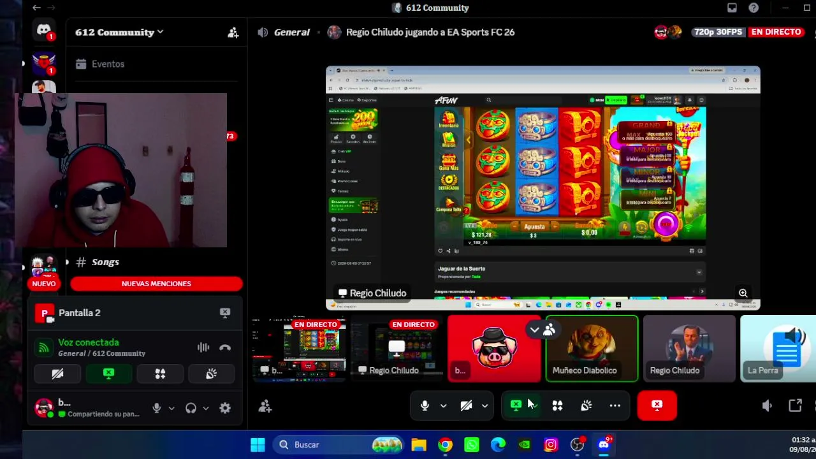This screenshot has width=816, height=459.
Task: Toggle screen share in the voice panel
Action: (x=108, y=374)
